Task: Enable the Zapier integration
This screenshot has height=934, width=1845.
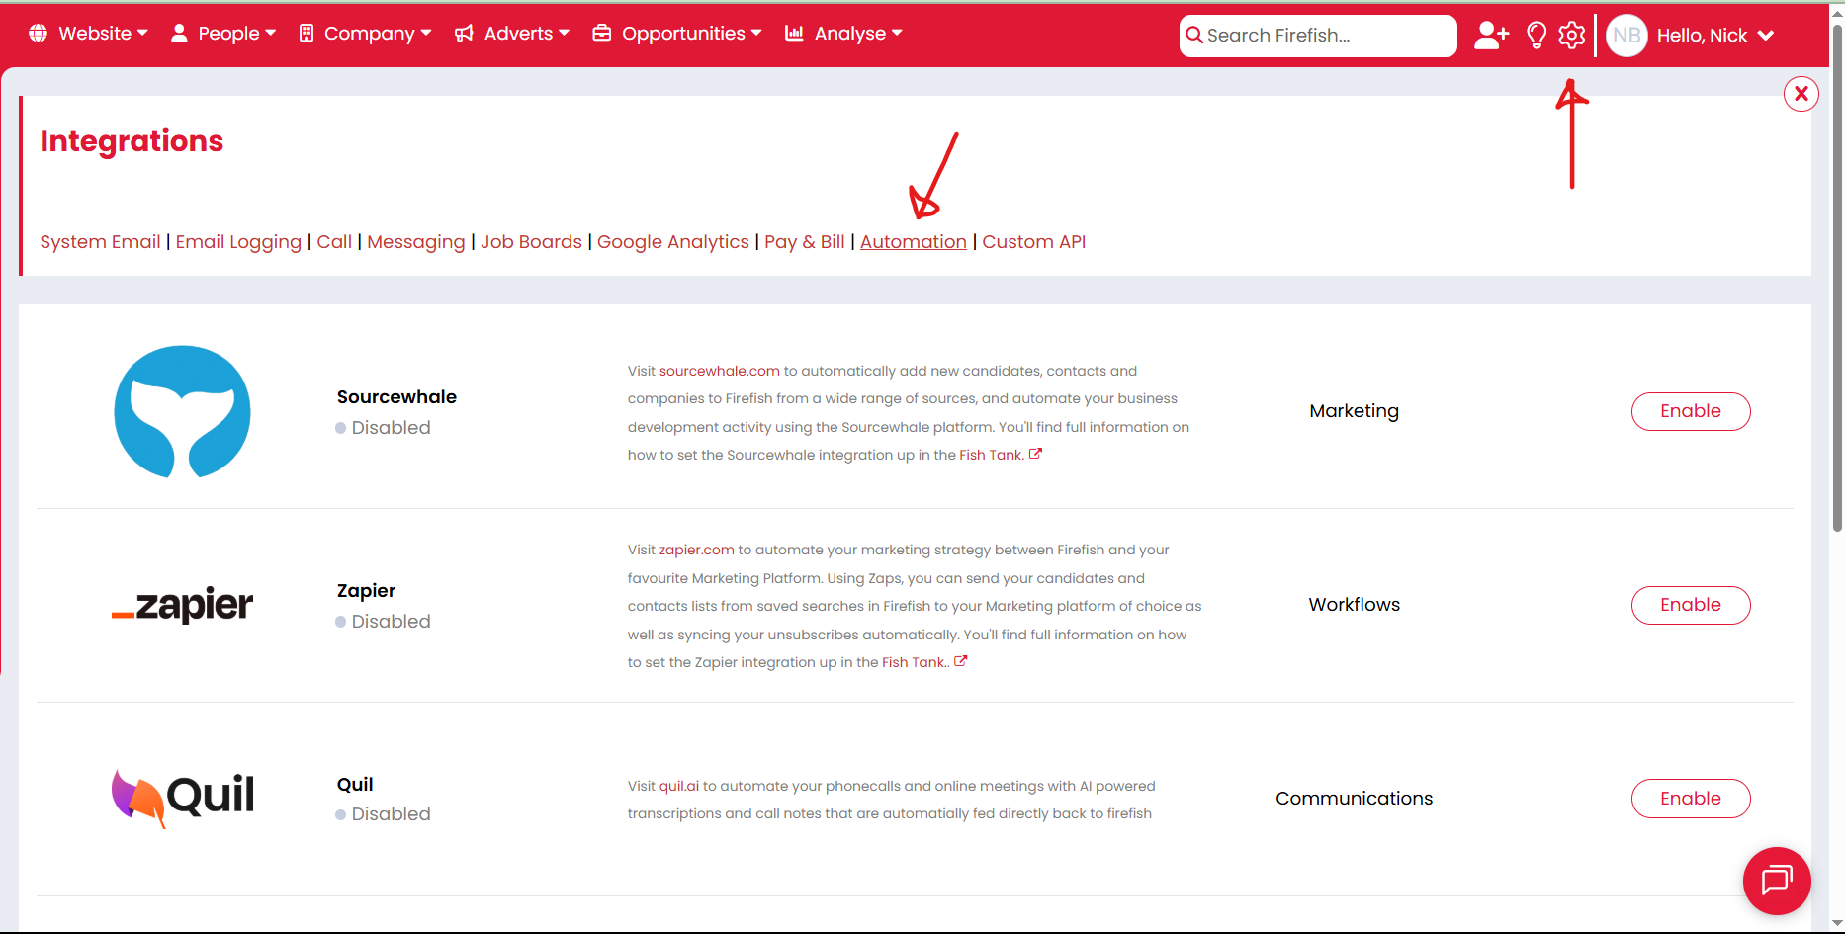Action: [x=1691, y=605]
